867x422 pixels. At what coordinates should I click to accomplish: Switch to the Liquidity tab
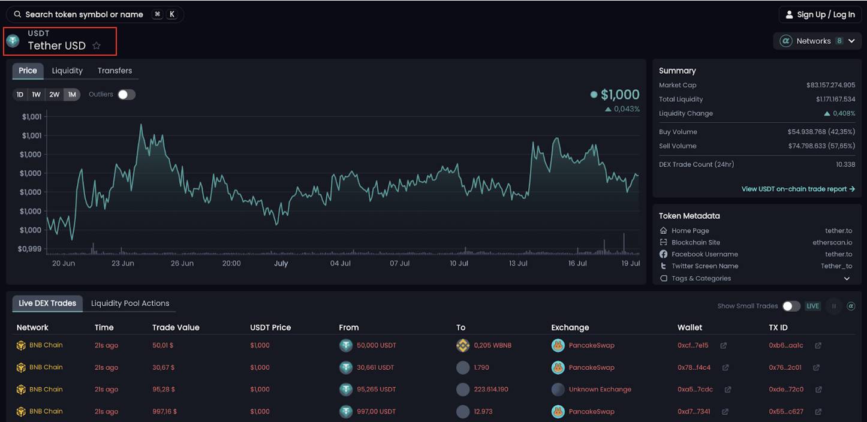click(x=67, y=71)
